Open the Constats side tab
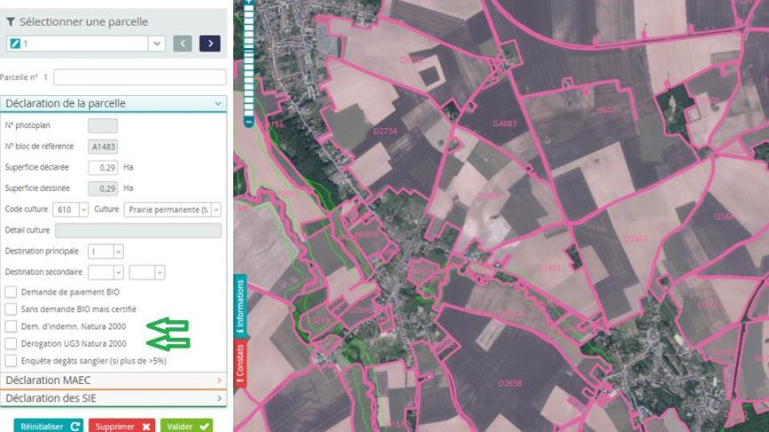 click(x=239, y=361)
